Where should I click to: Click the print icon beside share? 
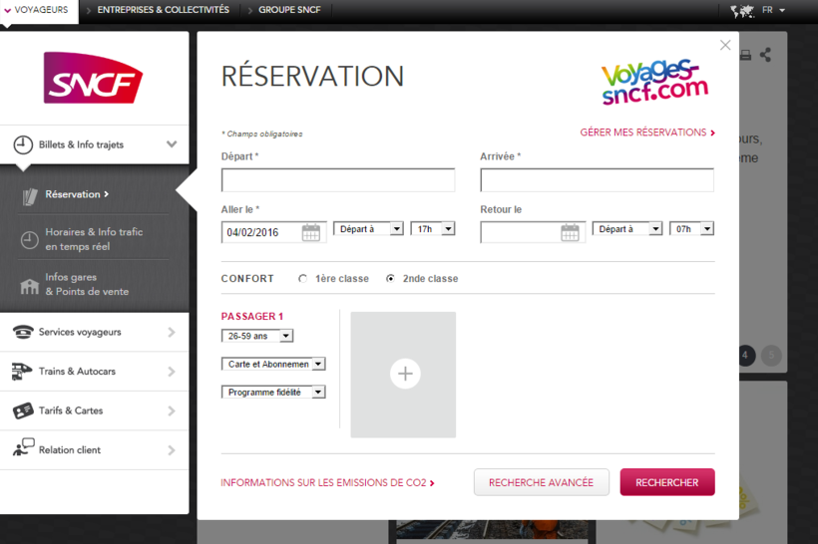pyautogui.click(x=745, y=56)
